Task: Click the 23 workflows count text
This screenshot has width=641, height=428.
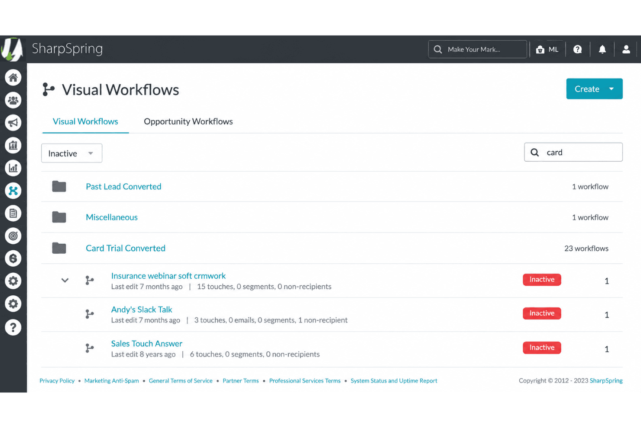Action: 586,248
